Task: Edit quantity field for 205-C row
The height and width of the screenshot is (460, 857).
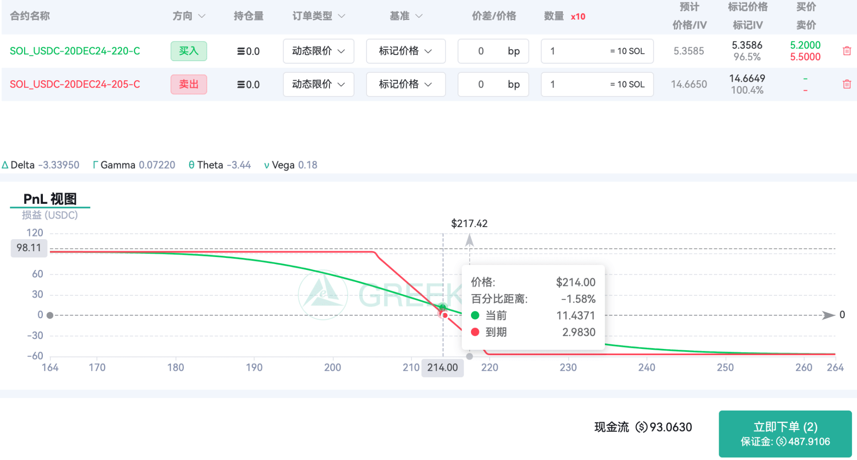Action: 597,84
